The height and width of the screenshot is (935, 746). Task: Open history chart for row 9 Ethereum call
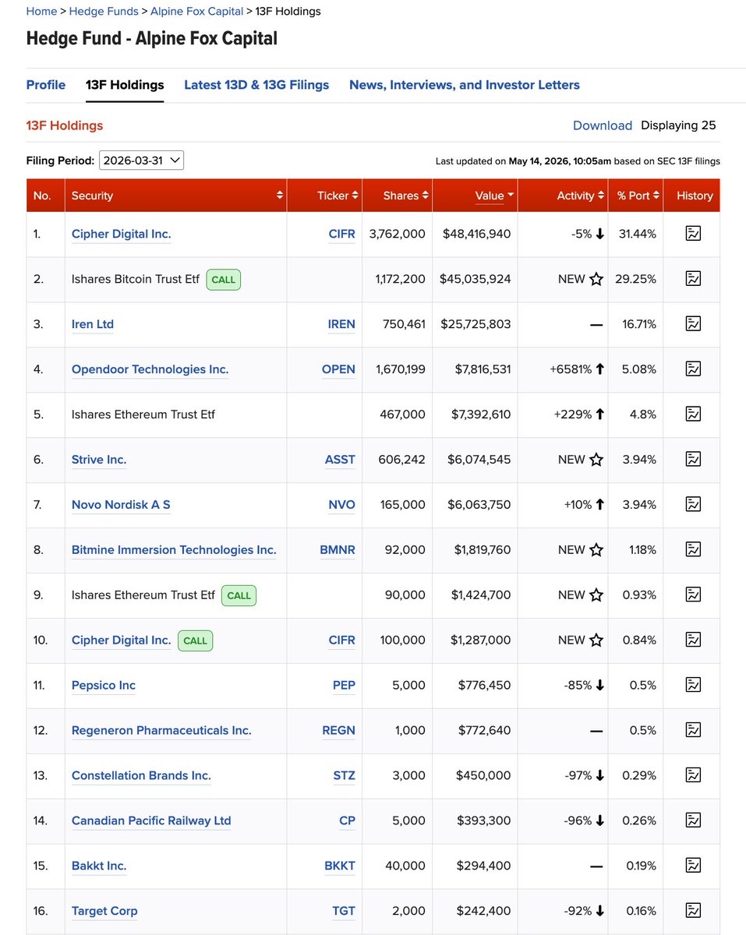pyautogui.click(x=692, y=595)
